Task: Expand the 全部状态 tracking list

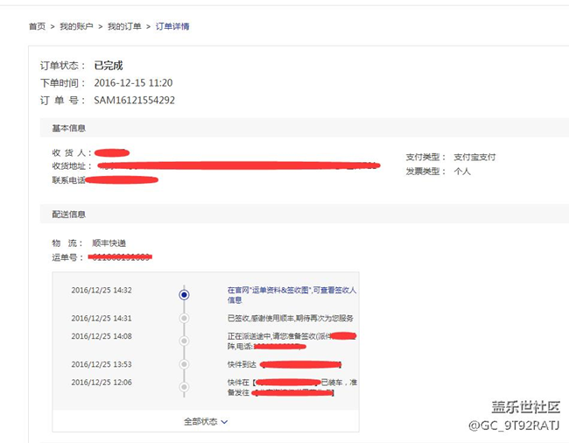Action: coord(206,422)
